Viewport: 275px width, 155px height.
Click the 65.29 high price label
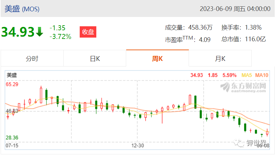12,84
